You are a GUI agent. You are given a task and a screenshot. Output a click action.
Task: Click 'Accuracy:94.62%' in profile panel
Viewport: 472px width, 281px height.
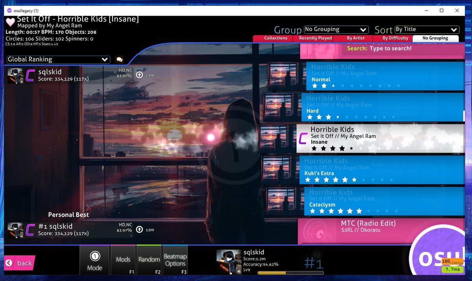pyautogui.click(x=261, y=264)
